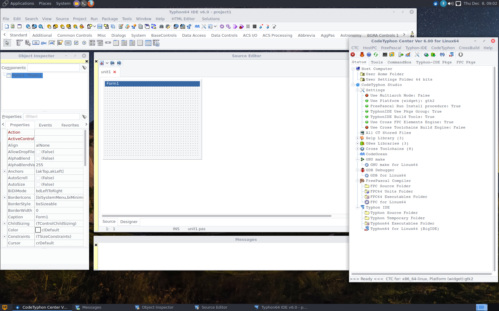The width and height of the screenshot is (499, 311).
Task: Click red close icon in CodeTyphon Center toolbar
Action: [353, 54]
